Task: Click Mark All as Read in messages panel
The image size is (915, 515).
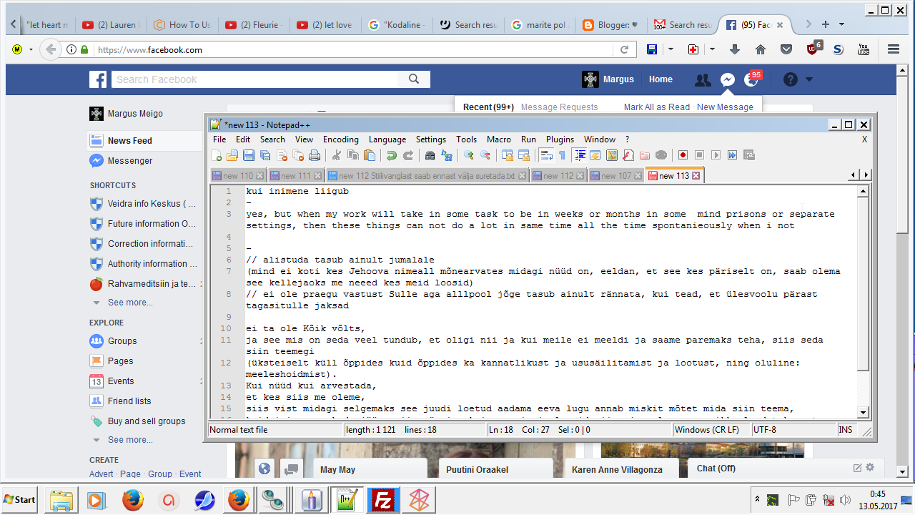Action: (x=657, y=107)
